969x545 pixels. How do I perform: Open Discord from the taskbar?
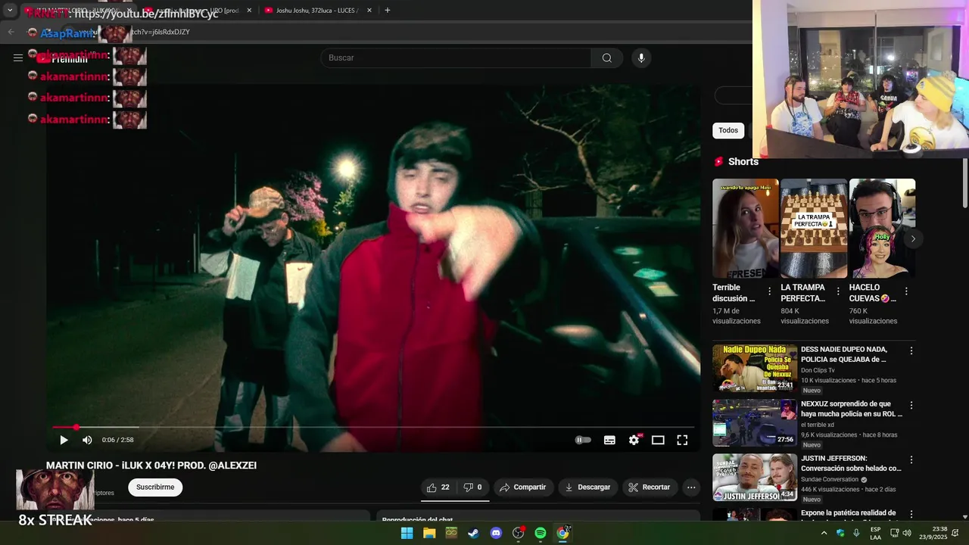[x=496, y=533]
